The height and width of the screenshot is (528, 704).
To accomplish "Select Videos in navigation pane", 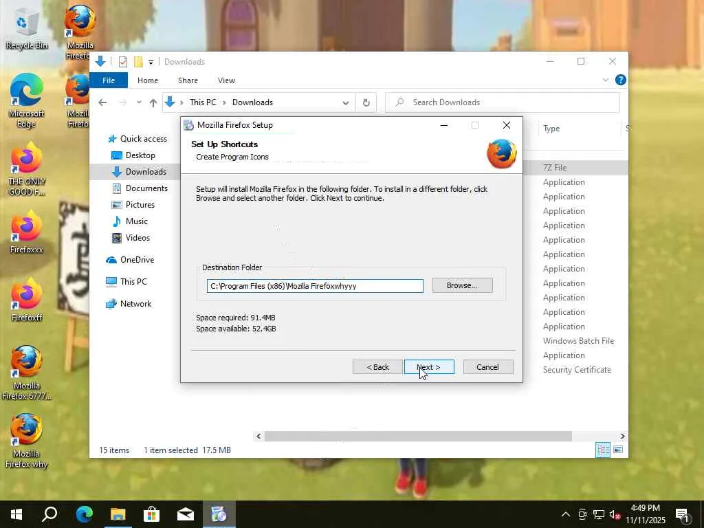I will coord(131,237).
